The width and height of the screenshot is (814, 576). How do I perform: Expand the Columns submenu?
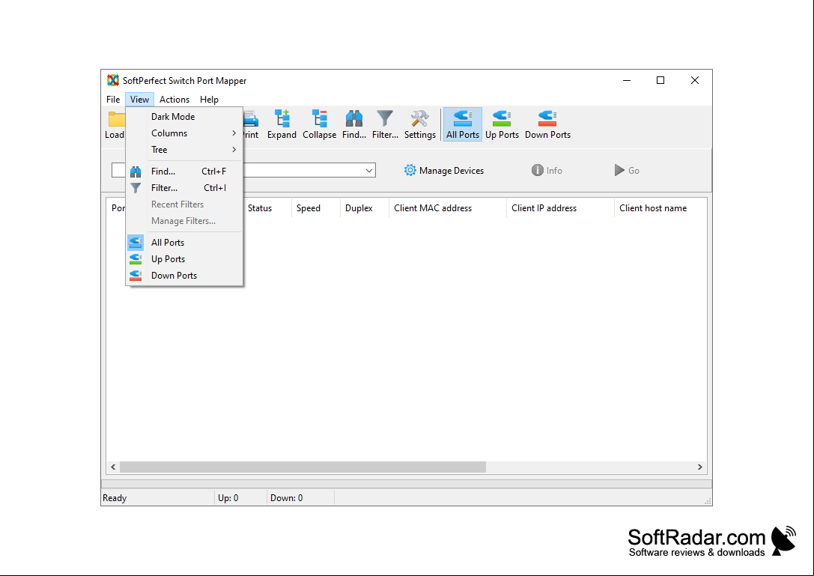pos(184,133)
